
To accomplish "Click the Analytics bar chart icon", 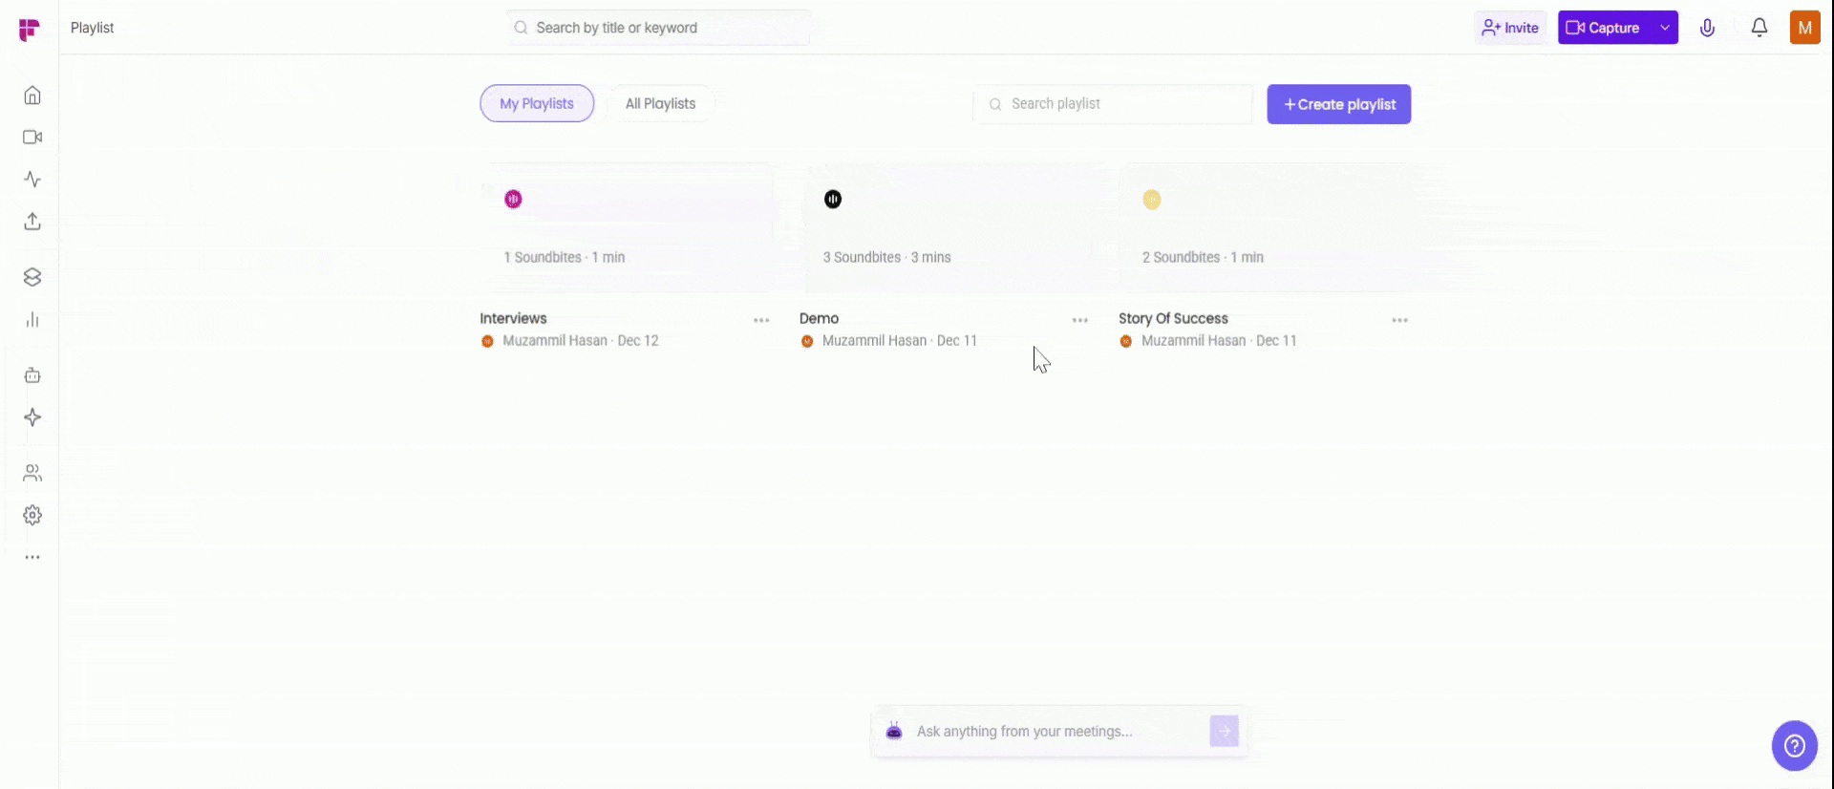I will coord(32,320).
